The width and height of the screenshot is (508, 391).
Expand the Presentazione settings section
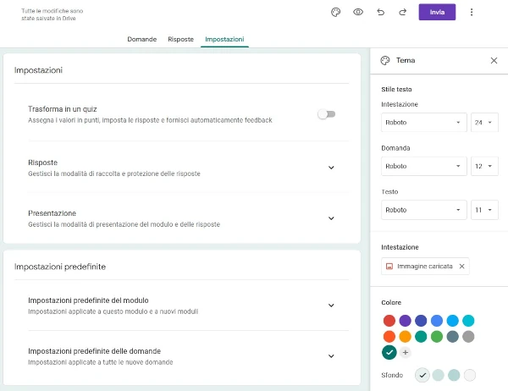[331, 218]
